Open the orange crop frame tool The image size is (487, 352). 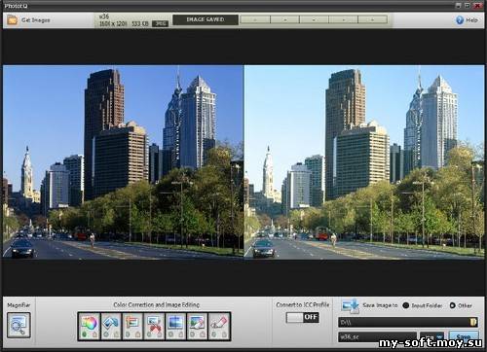(x=132, y=327)
